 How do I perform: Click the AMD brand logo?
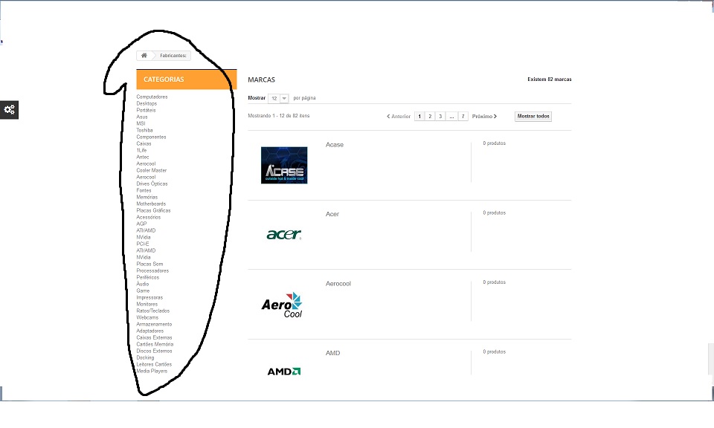coord(284,372)
